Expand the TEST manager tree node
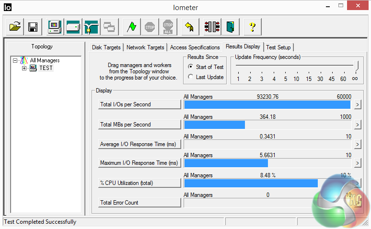Viewport: 371px width, 229px height. point(24,69)
